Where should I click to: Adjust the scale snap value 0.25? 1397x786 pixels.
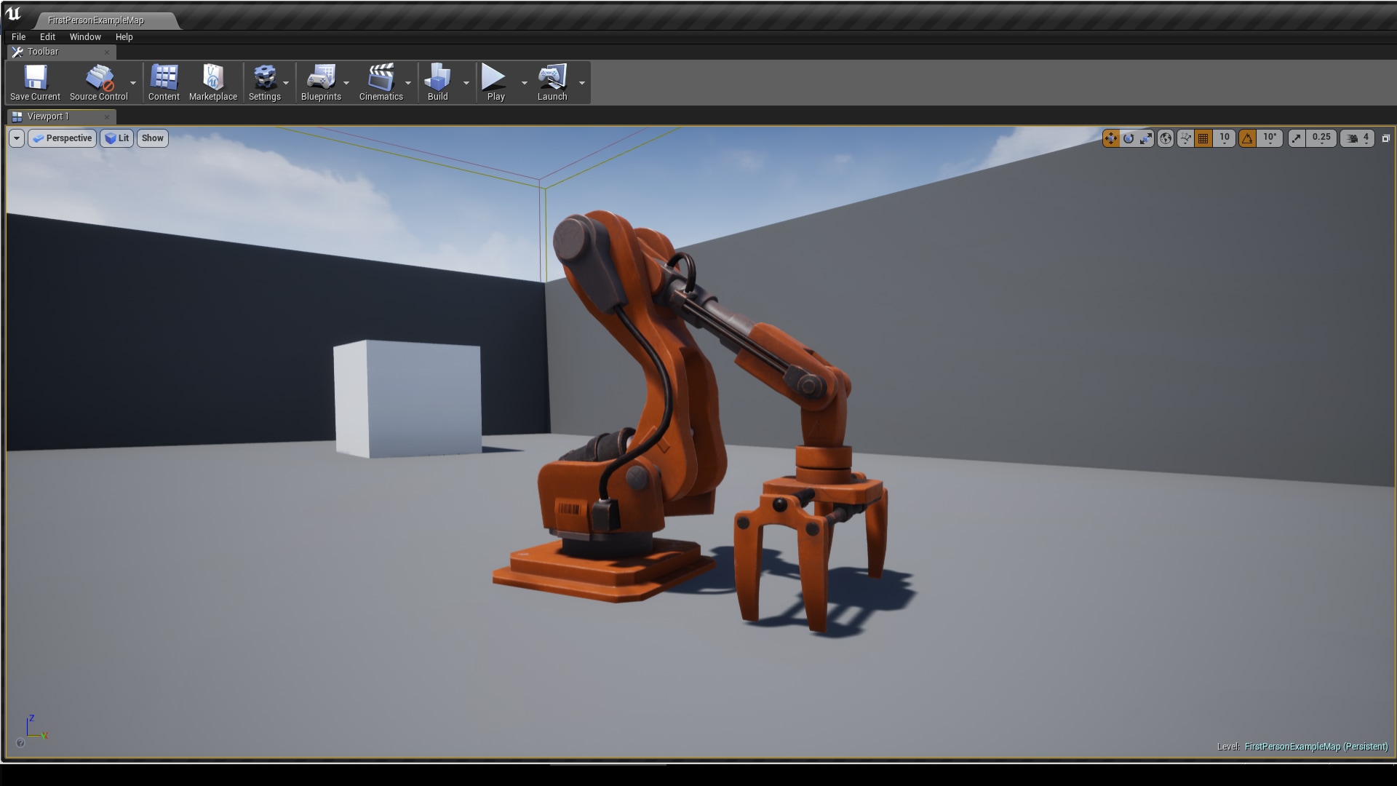[1321, 138]
